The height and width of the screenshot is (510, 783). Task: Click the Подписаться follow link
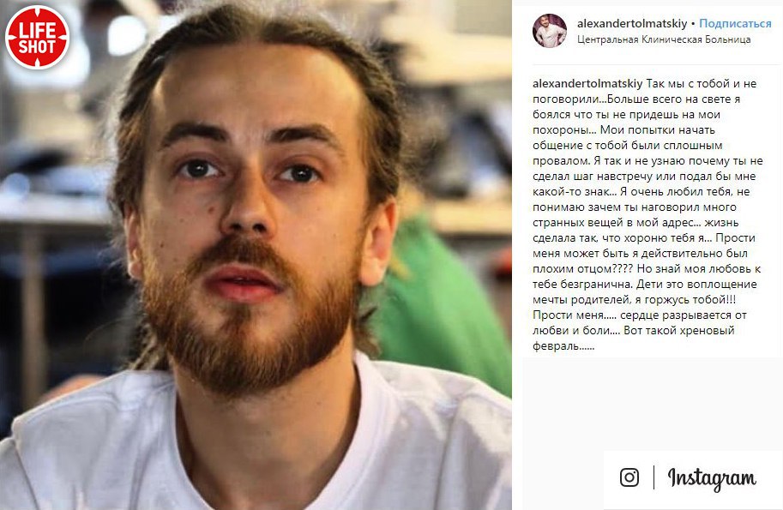pyautogui.click(x=735, y=23)
